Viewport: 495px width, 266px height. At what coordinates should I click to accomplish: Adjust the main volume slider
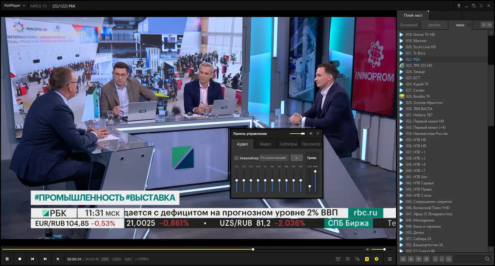coord(382,249)
